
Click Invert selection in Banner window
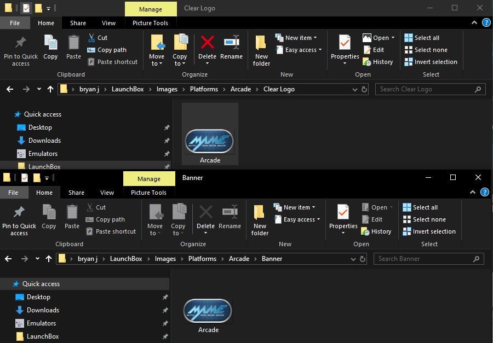tap(429, 231)
